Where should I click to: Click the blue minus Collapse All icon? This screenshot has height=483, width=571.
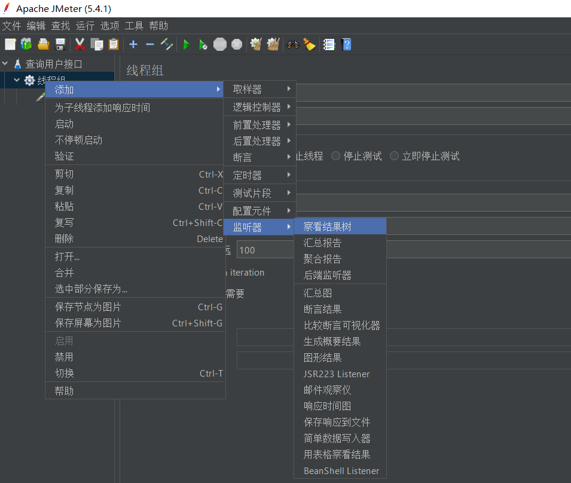click(150, 44)
